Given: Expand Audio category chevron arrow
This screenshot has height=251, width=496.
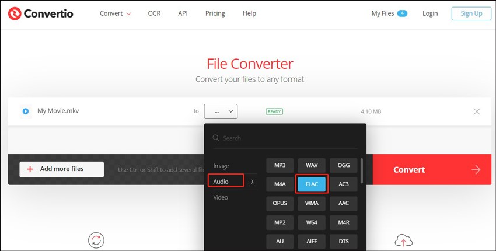Looking at the screenshot, I should (252, 182).
